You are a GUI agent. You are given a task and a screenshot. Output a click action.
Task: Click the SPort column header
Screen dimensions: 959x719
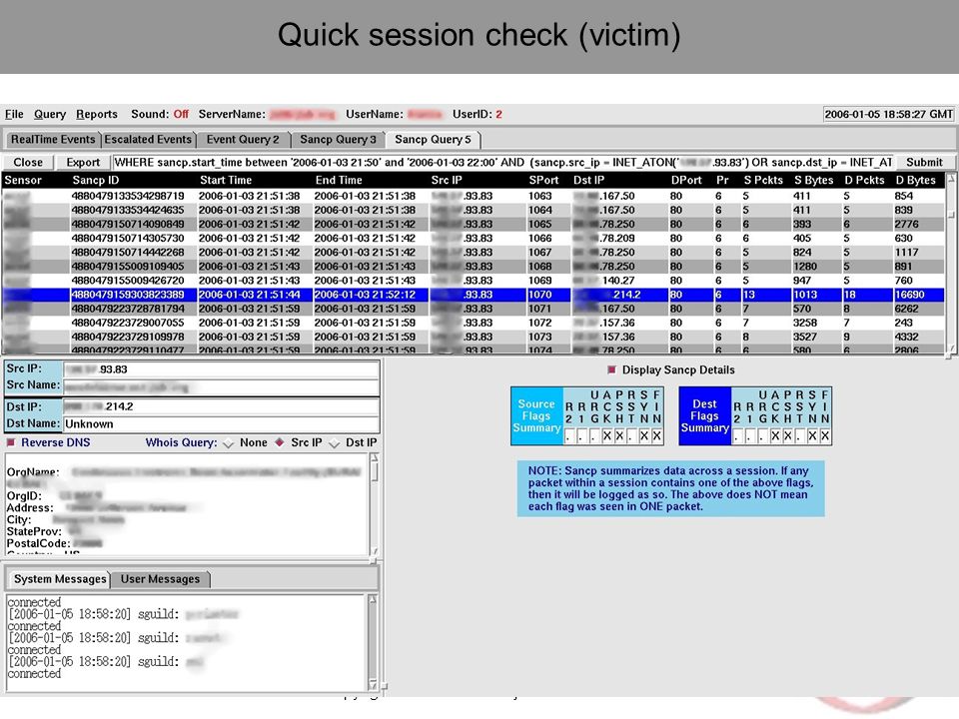click(543, 181)
